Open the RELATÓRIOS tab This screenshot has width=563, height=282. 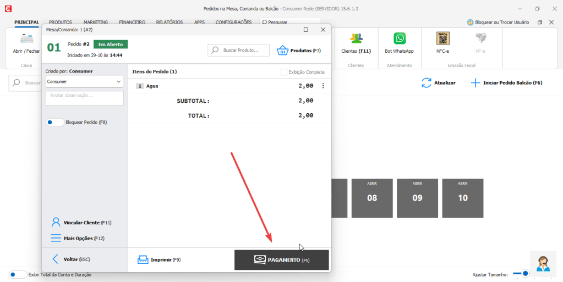click(169, 23)
